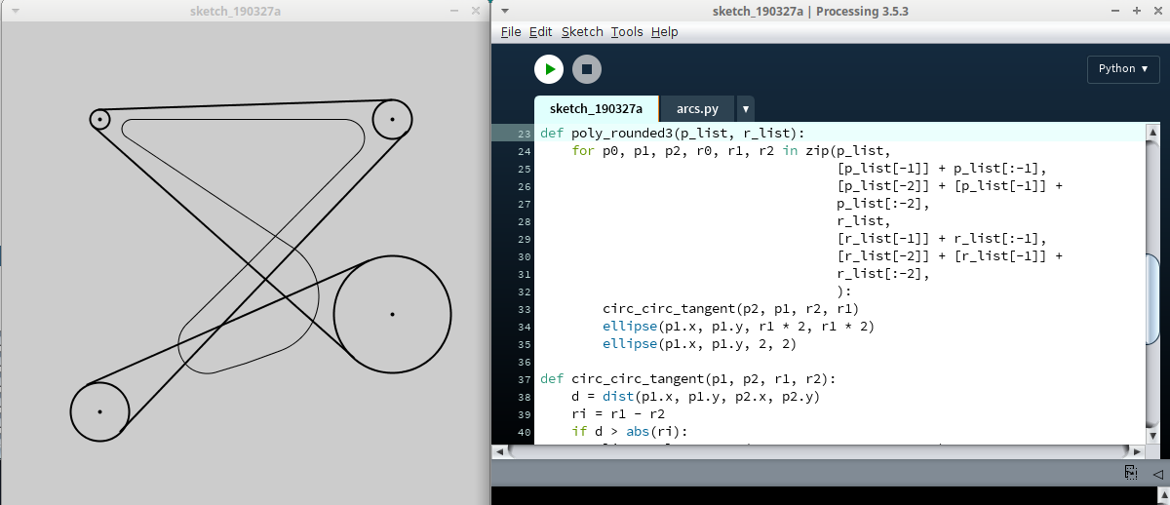Click the editor's horizontal scrollbar track
The width and height of the screenshot is (1170, 505).
(819, 451)
